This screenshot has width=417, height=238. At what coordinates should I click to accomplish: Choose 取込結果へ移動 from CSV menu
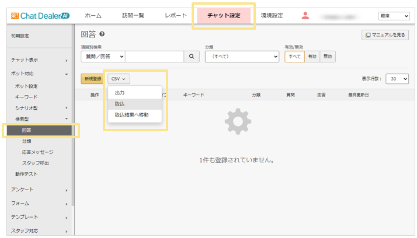pos(131,115)
